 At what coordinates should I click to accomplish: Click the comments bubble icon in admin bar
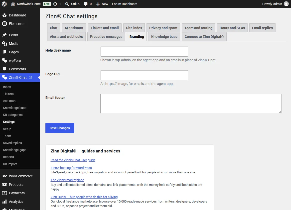86,4
